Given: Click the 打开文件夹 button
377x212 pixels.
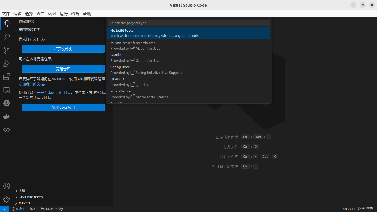Looking at the screenshot, I should [x=63, y=49].
